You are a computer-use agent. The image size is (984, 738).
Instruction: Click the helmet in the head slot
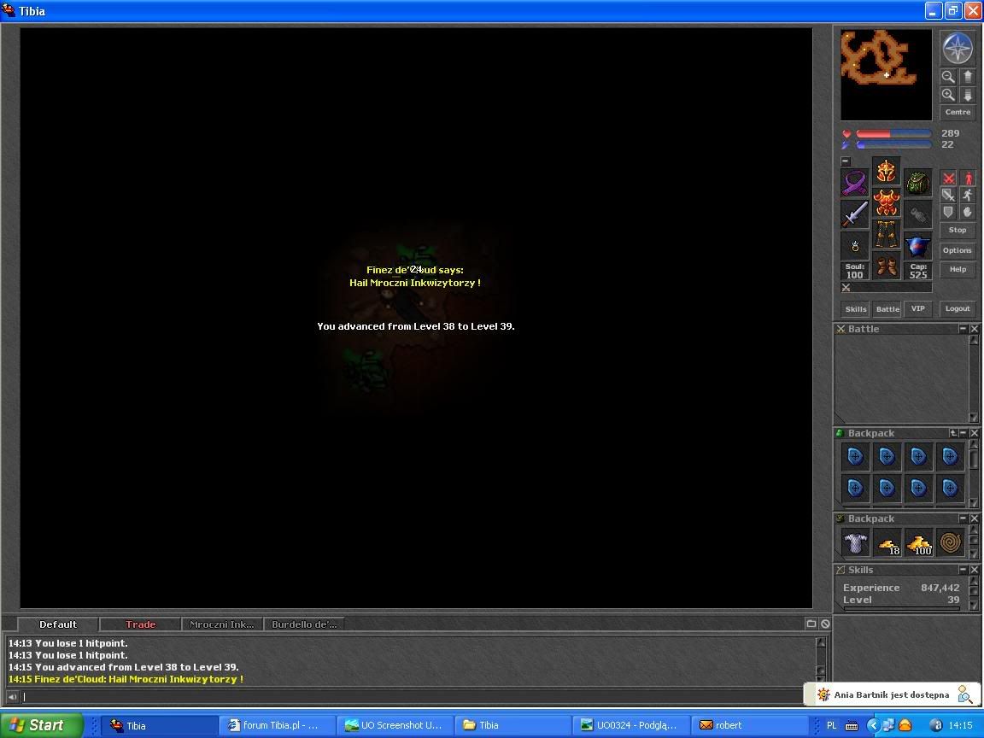click(886, 171)
